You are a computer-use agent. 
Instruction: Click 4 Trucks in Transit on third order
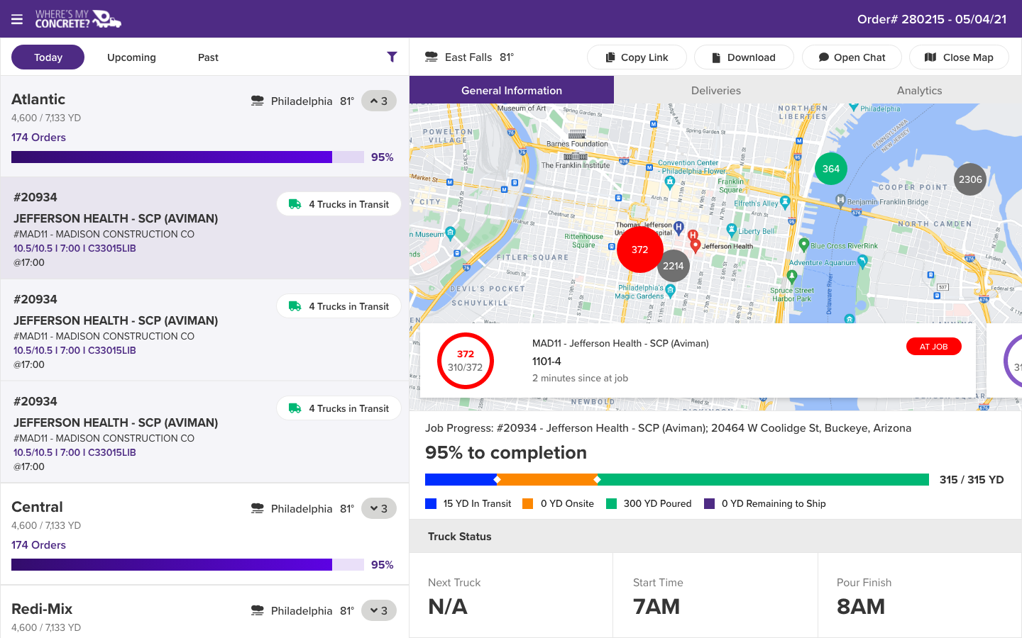click(x=339, y=408)
